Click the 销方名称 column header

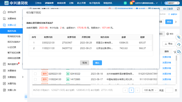pos(105,37)
